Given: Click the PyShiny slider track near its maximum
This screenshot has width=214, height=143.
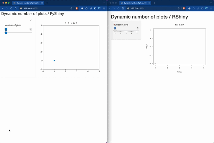Looking at the screenshot, I should (31, 33).
